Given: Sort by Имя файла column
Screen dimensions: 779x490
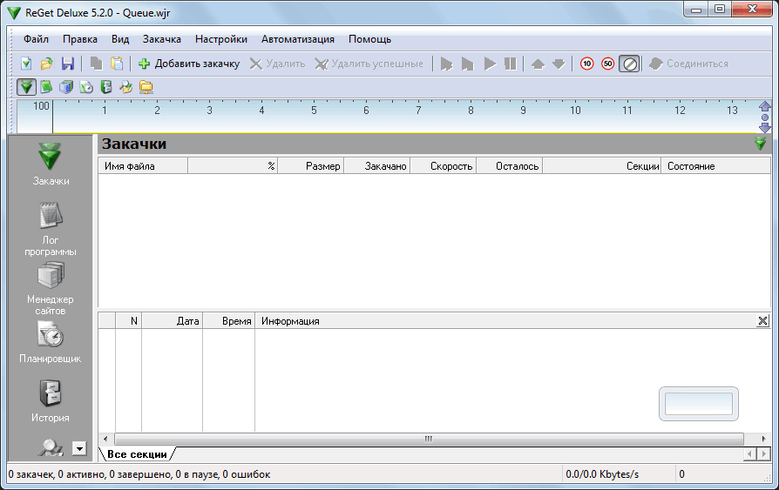Looking at the screenshot, I should [143, 166].
